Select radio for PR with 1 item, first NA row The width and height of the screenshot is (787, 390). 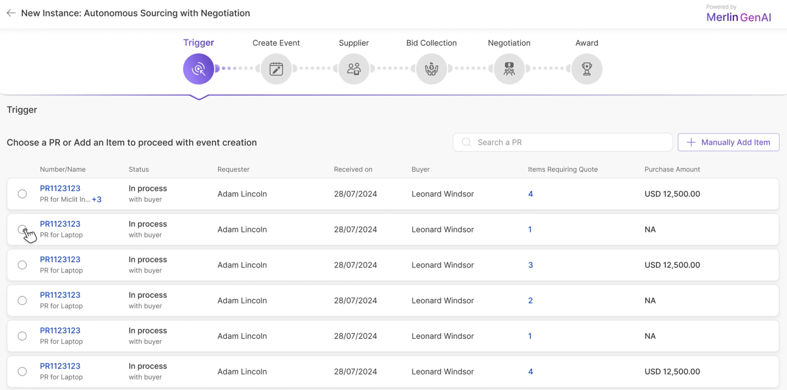tap(22, 229)
